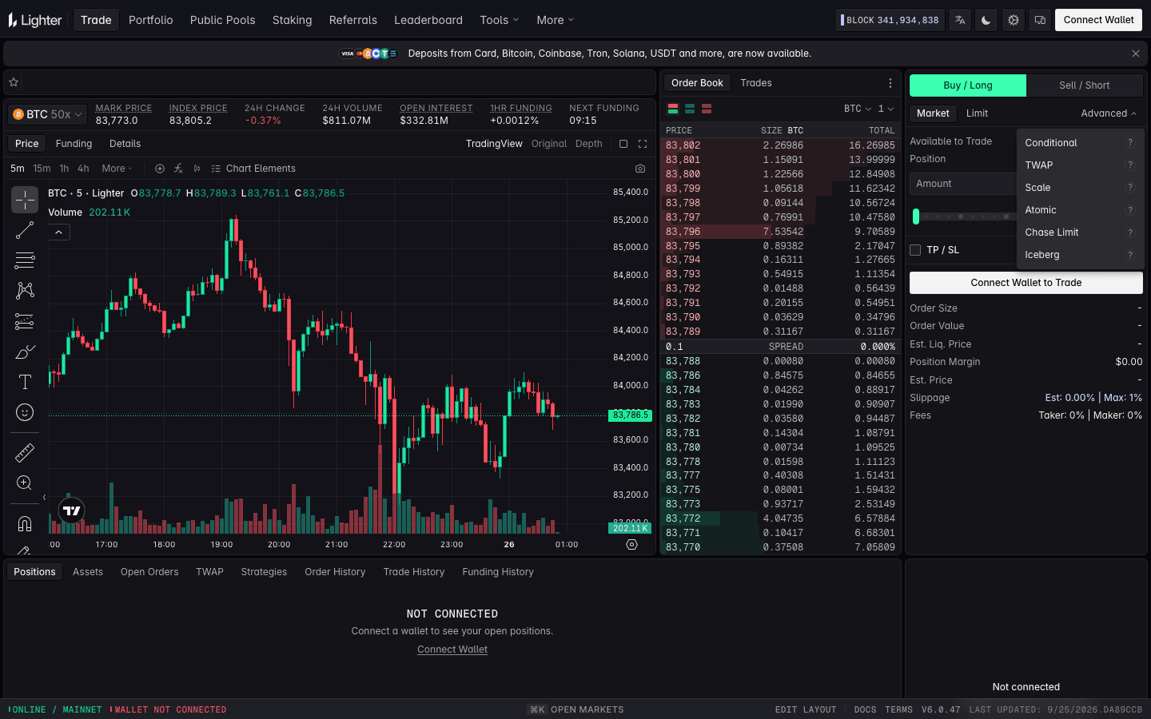This screenshot has width=1151, height=719.
Task: Maximize chart with fullscreen icon
Action: click(x=643, y=144)
